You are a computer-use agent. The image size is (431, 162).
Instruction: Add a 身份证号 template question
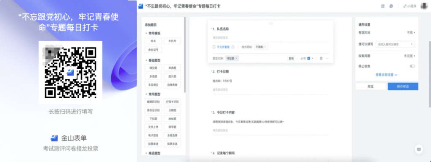153,50
